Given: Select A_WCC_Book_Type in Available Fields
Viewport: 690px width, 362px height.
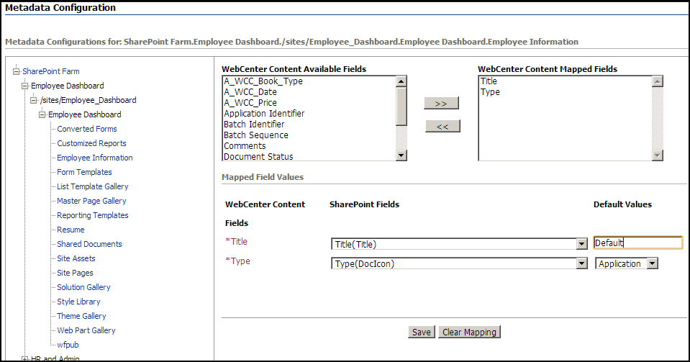Looking at the screenshot, I should tap(309, 81).
